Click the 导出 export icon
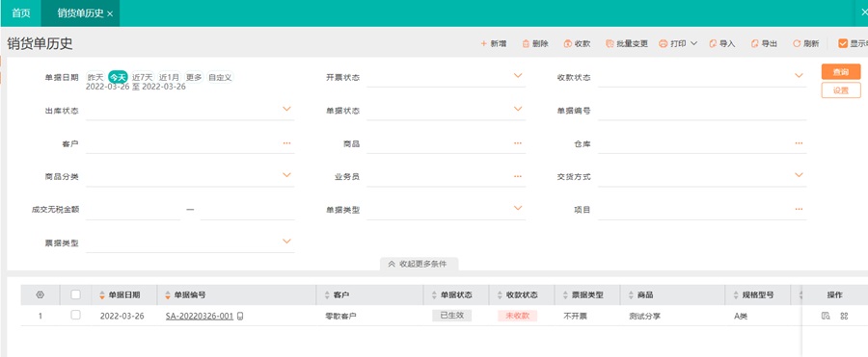Viewport: 868px width, 357px height. pos(754,43)
